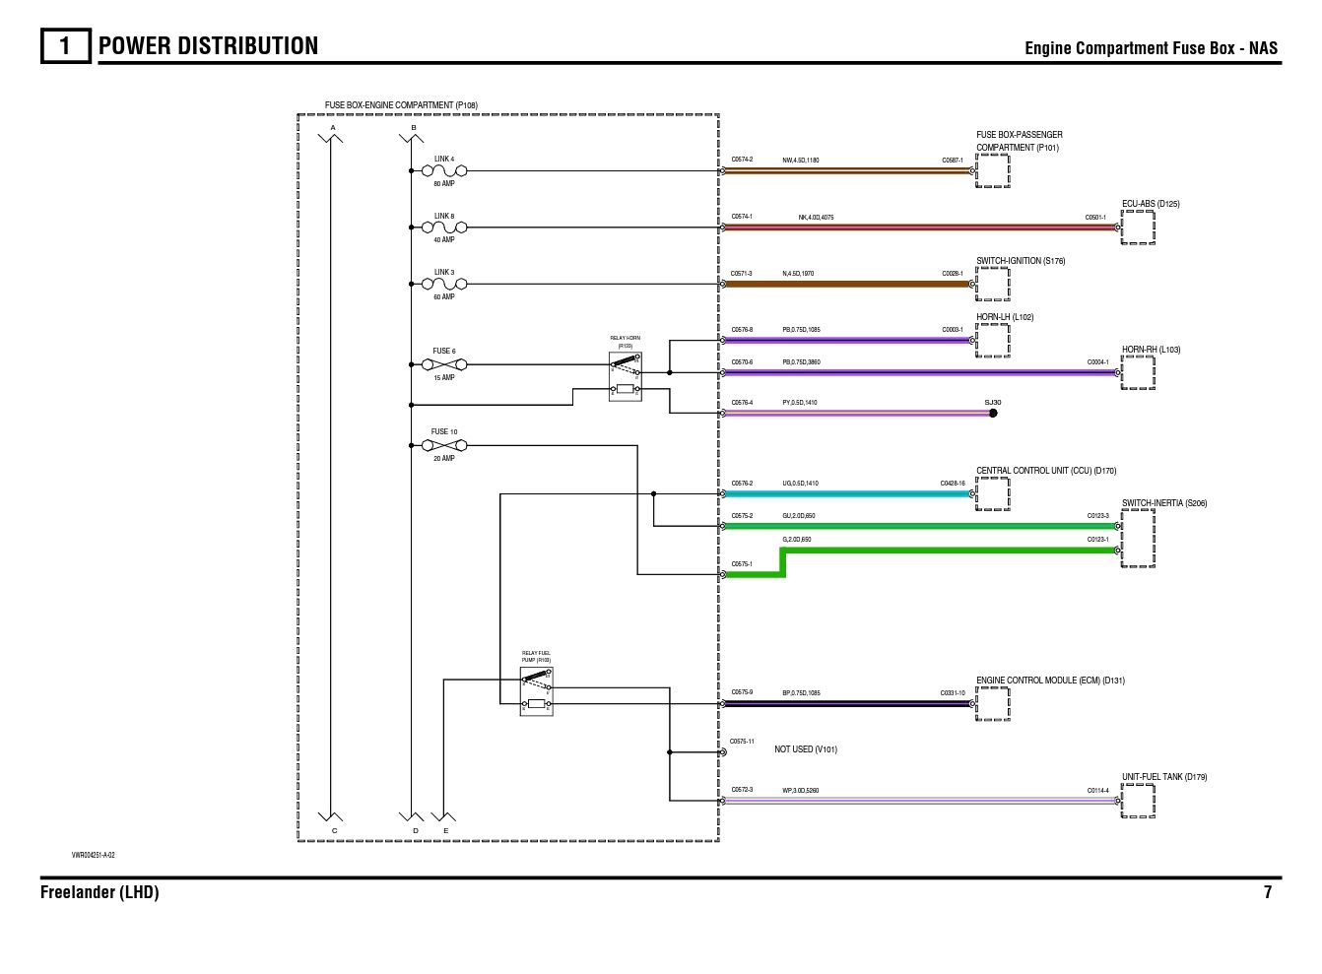Click 'Engine Compartment Fuse Box - NAS' title
The width and height of the screenshot is (1322, 974).
coord(1151,48)
